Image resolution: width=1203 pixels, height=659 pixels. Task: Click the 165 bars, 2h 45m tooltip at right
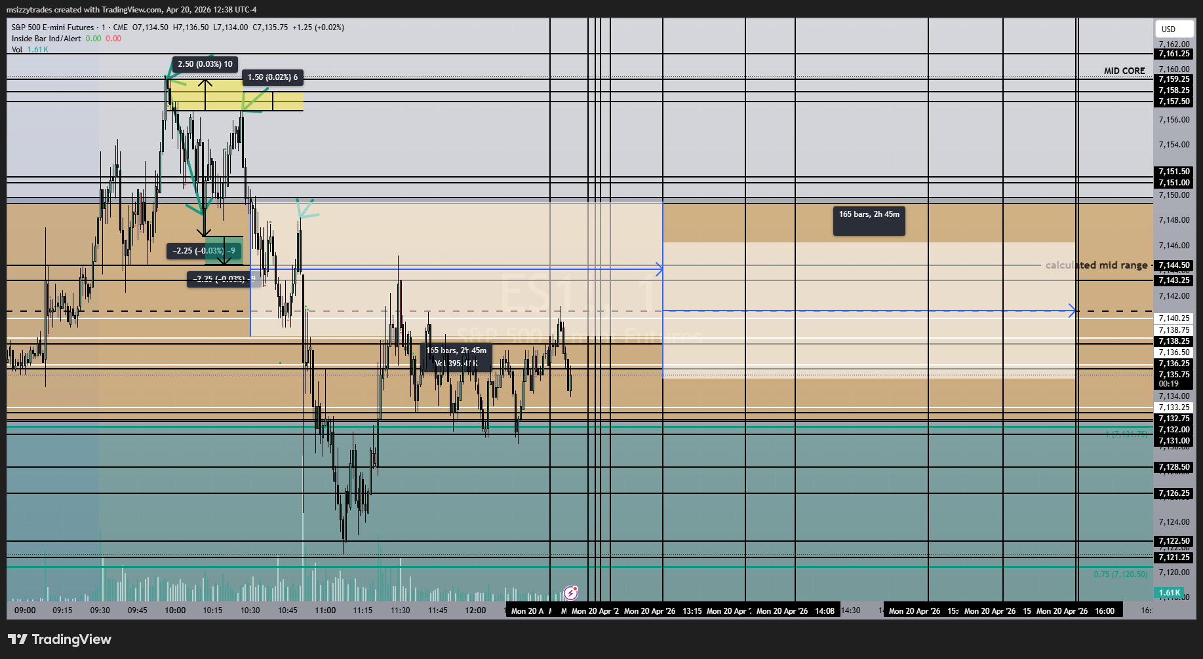click(869, 221)
